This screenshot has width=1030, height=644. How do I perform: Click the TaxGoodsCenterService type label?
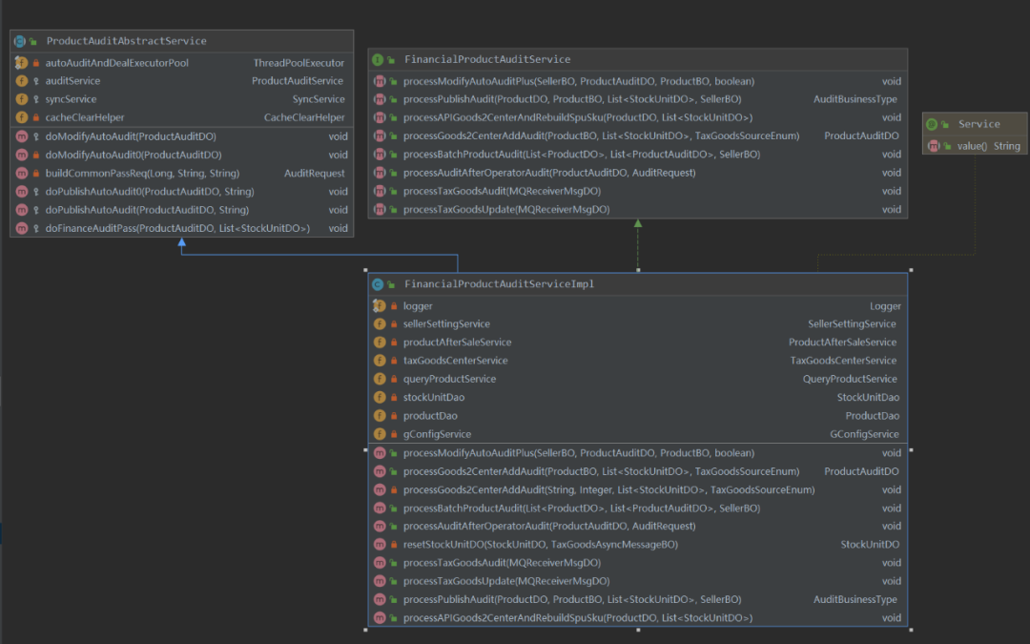(x=843, y=361)
